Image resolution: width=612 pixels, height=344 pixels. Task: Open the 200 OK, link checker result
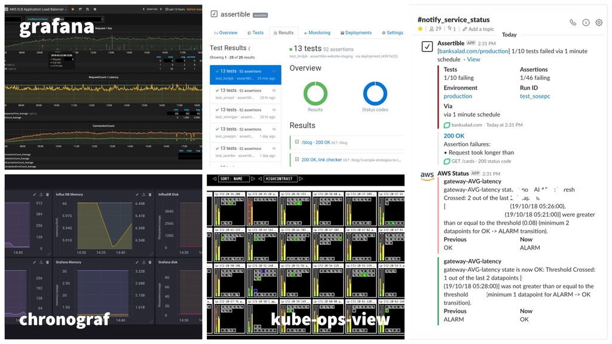click(x=321, y=159)
